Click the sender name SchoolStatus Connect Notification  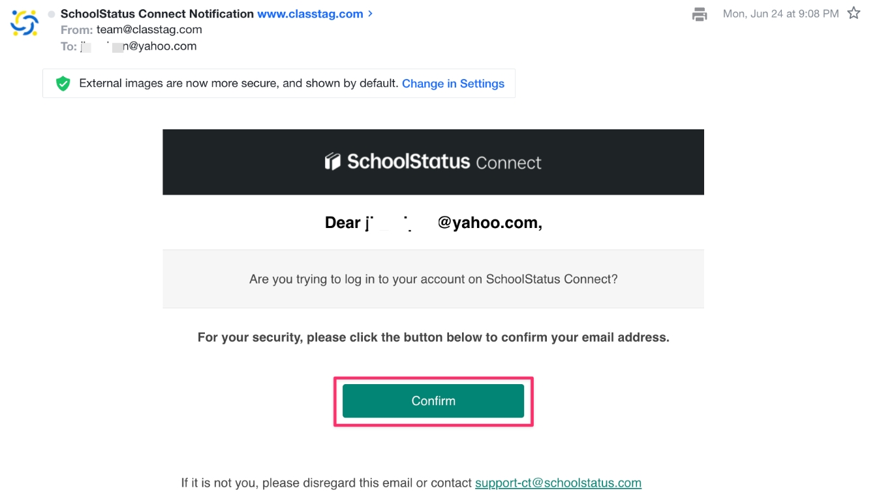tap(157, 14)
